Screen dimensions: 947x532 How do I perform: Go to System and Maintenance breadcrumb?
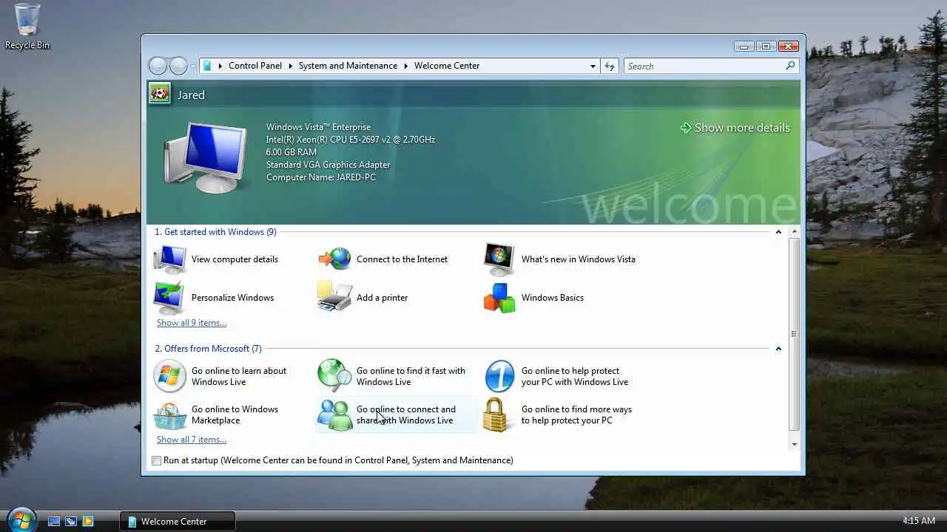(348, 66)
